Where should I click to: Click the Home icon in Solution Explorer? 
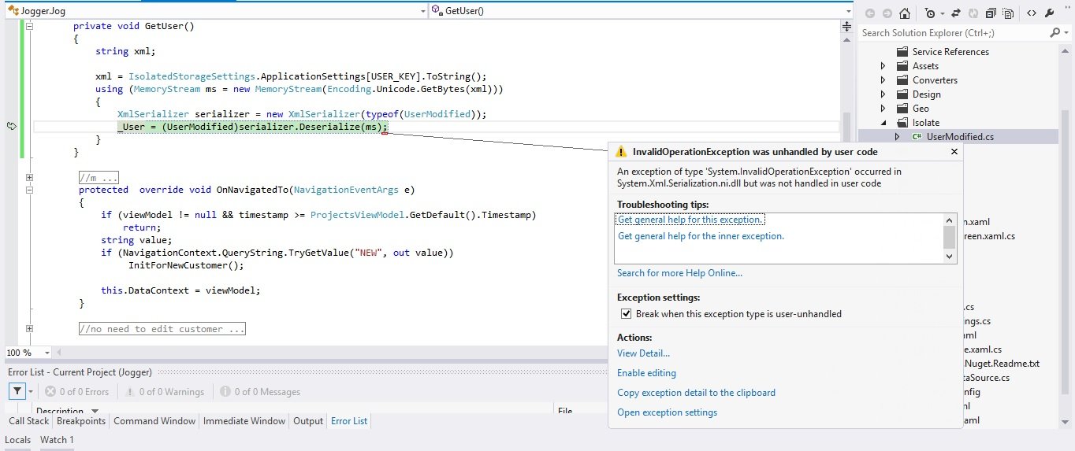[x=905, y=13]
